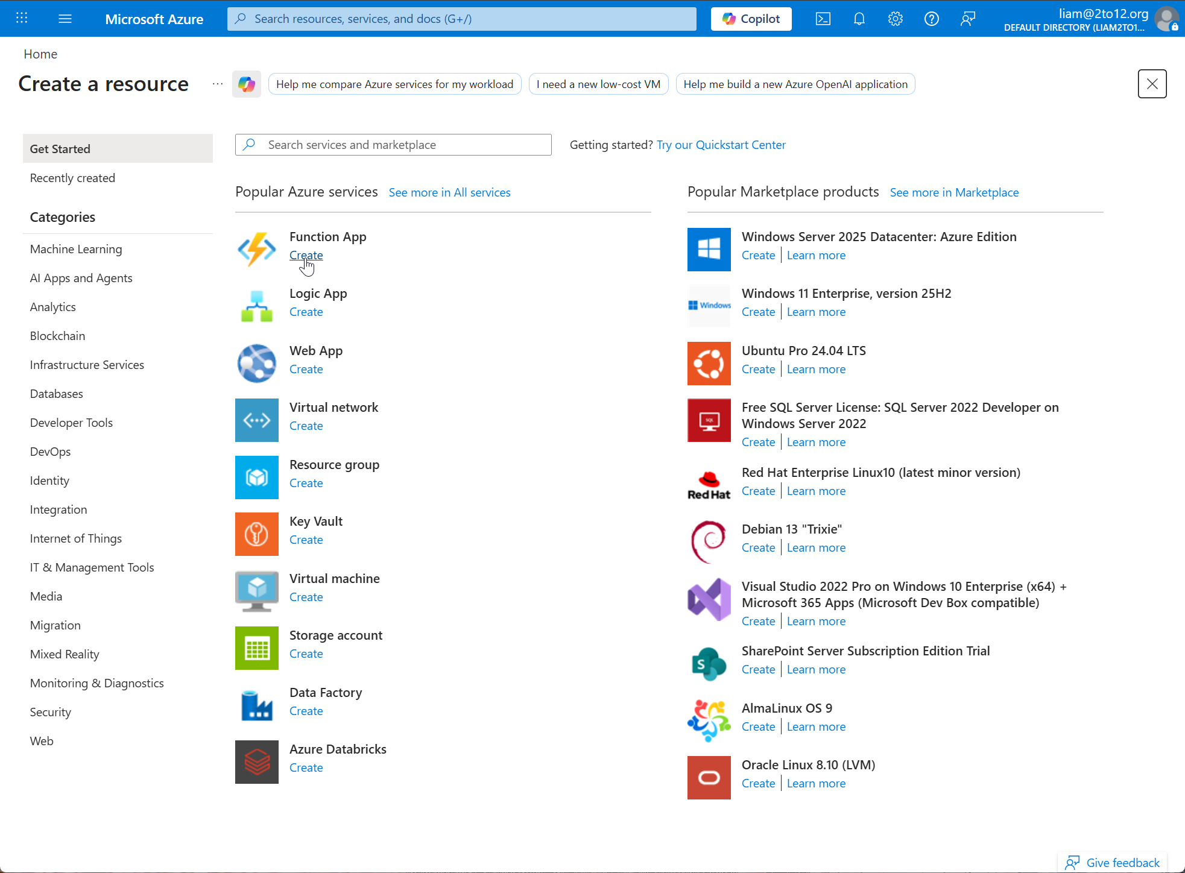Click the Key Vault service icon
Viewport: 1185px width, 873px height.
tap(257, 534)
